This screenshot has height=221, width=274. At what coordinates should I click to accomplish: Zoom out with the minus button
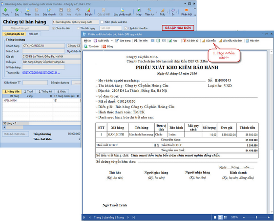pos(244,217)
